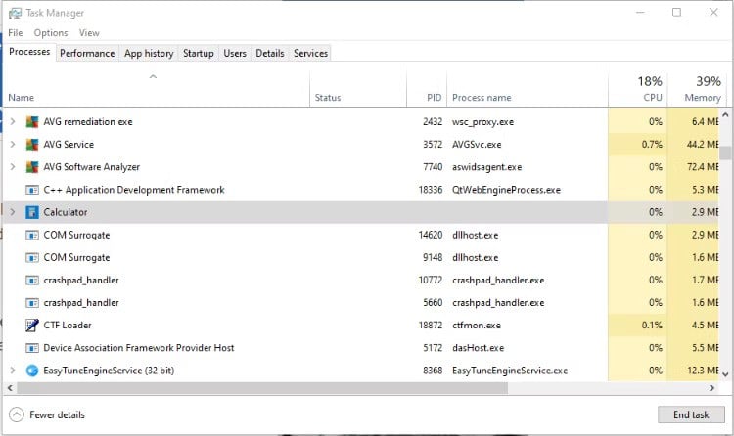Select the CTF Loader row name
The height and width of the screenshot is (436, 734).
point(68,326)
